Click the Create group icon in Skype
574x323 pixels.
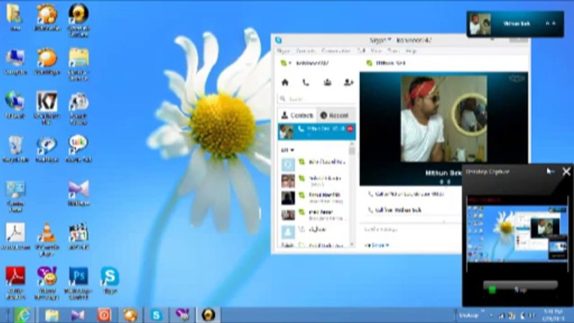[327, 82]
